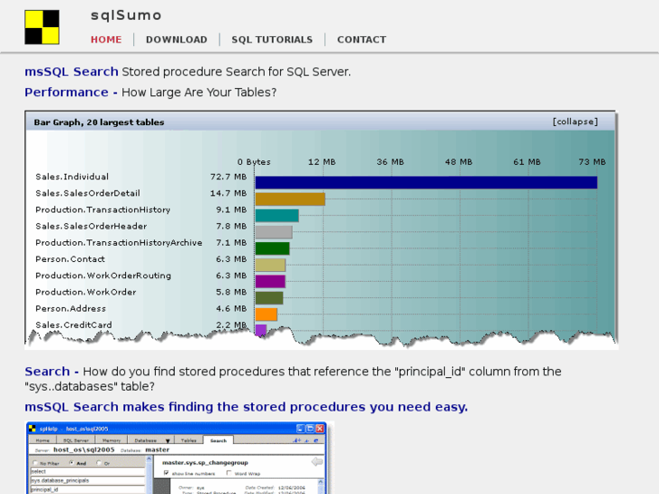Image resolution: width=659 pixels, height=494 pixels.
Task: Click the filter list scrollbar up arrow in spHelp
Action: click(x=149, y=459)
